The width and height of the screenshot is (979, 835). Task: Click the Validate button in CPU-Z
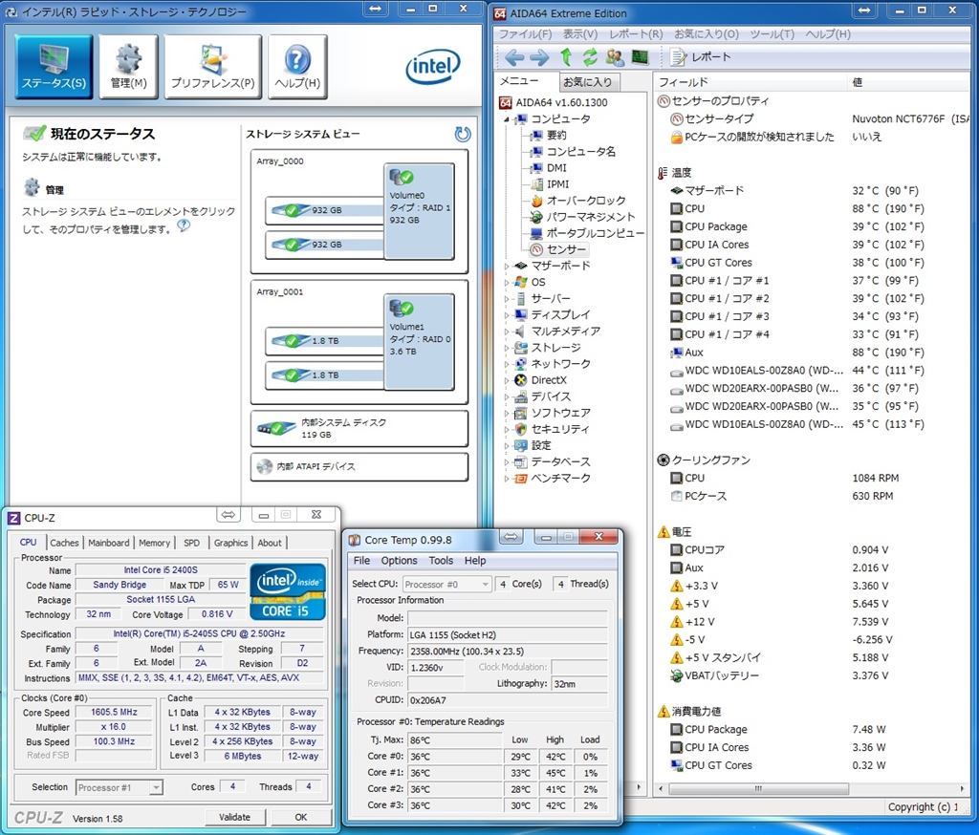coord(234,817)
